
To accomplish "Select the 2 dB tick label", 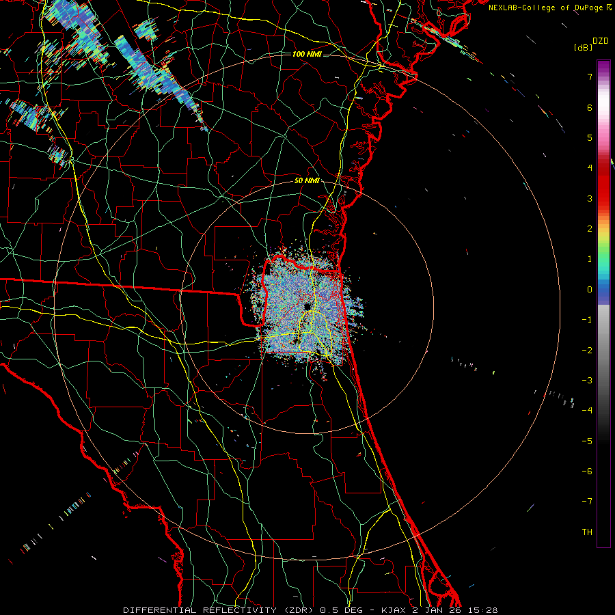I will [590, 229].
